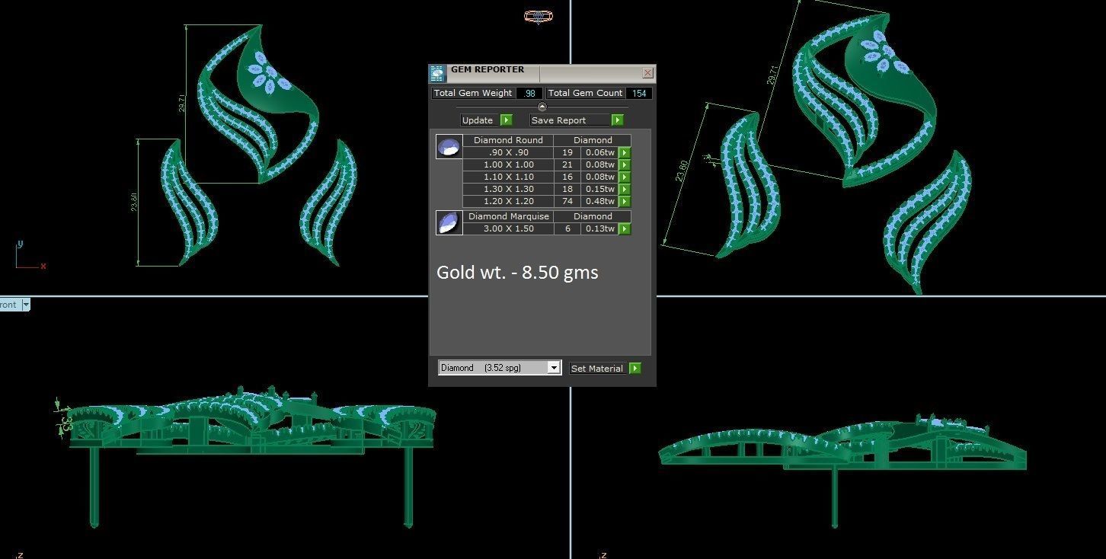The width and height of the screenshot is (1106, 559).
Task: Click the GEM REPORTER title bar
Action: click(542, 73)
